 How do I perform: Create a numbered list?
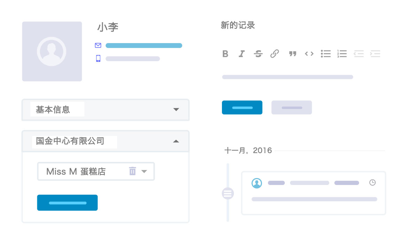pyautogui.click(x=342, y=54)
